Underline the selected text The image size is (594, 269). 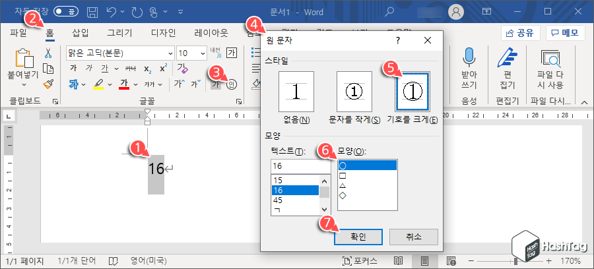coord(104,69)
